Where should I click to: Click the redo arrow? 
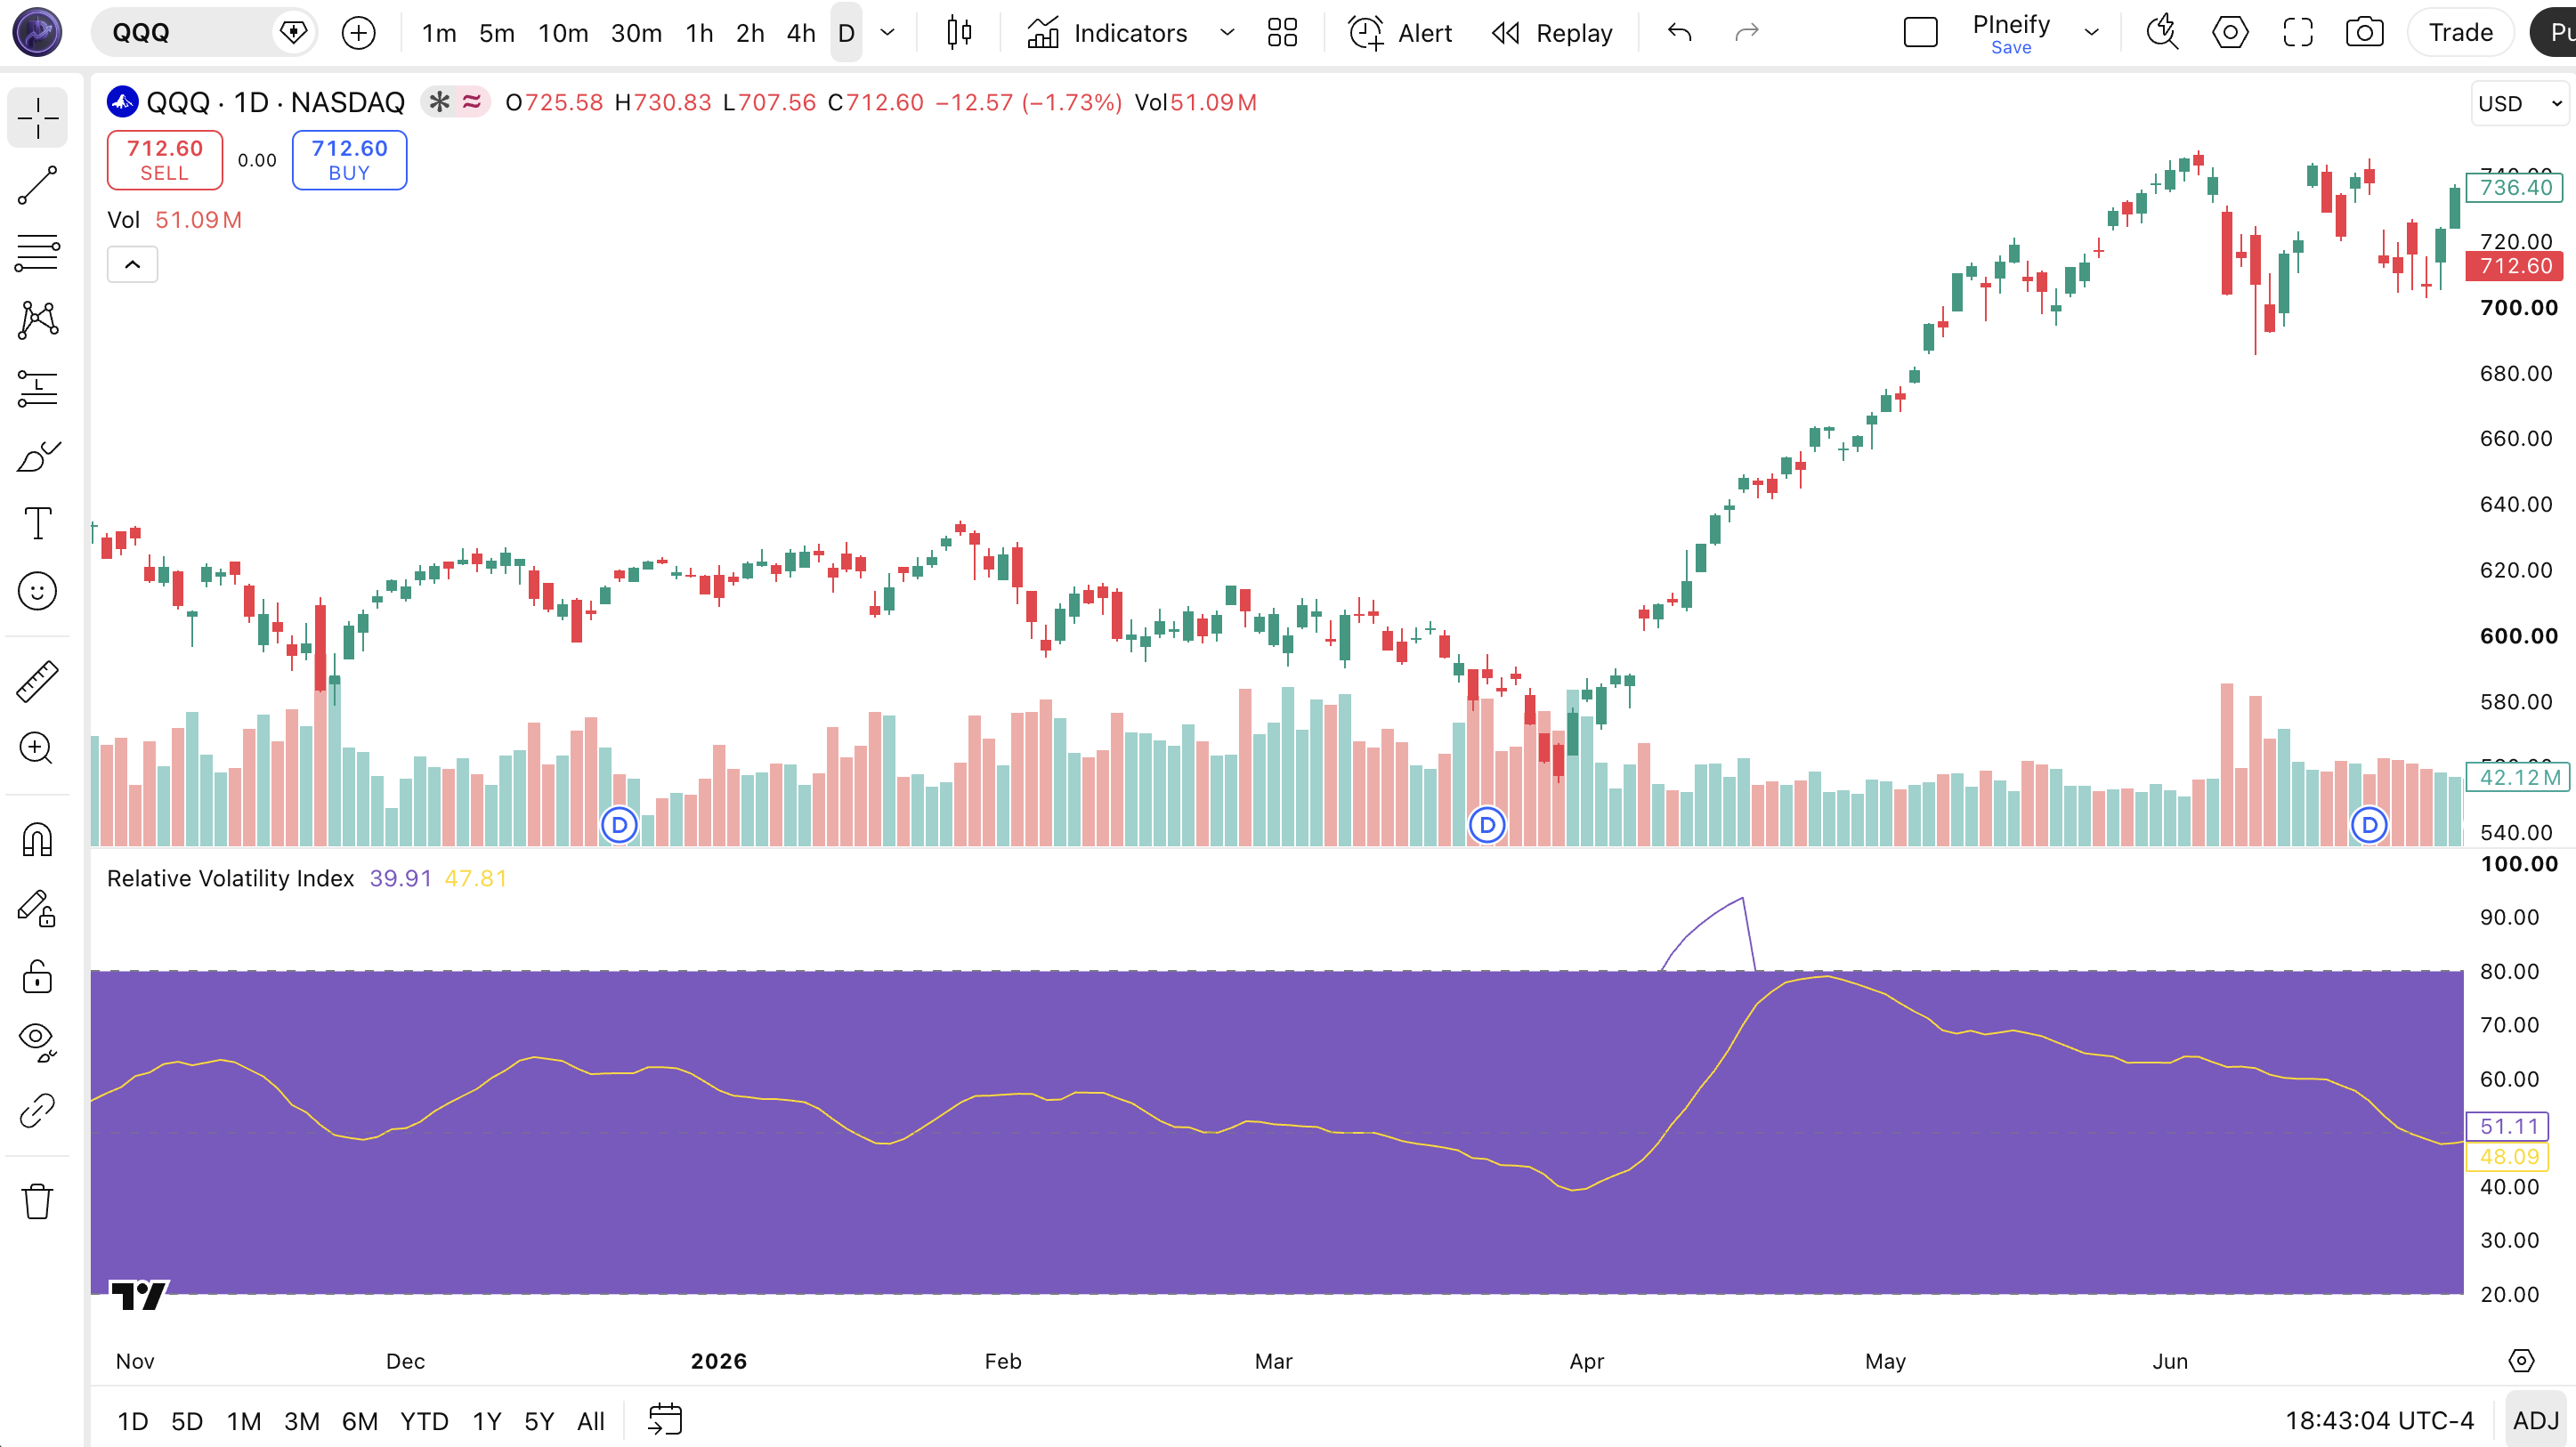pyautogui.click(x=1746, y=33)
